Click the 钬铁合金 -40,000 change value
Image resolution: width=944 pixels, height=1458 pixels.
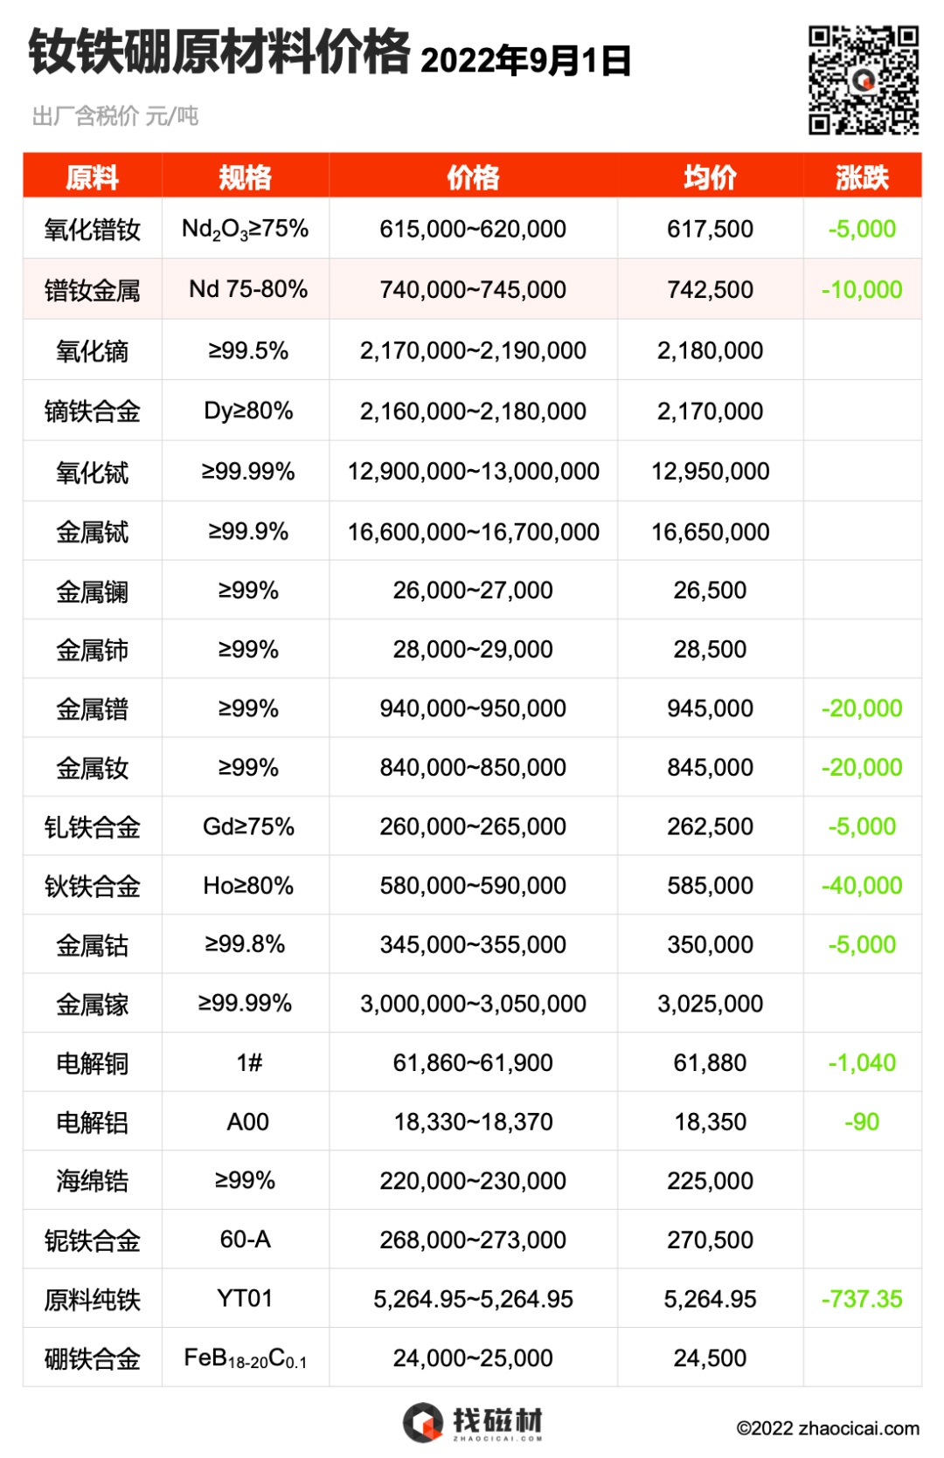click(x=862, y=886)
